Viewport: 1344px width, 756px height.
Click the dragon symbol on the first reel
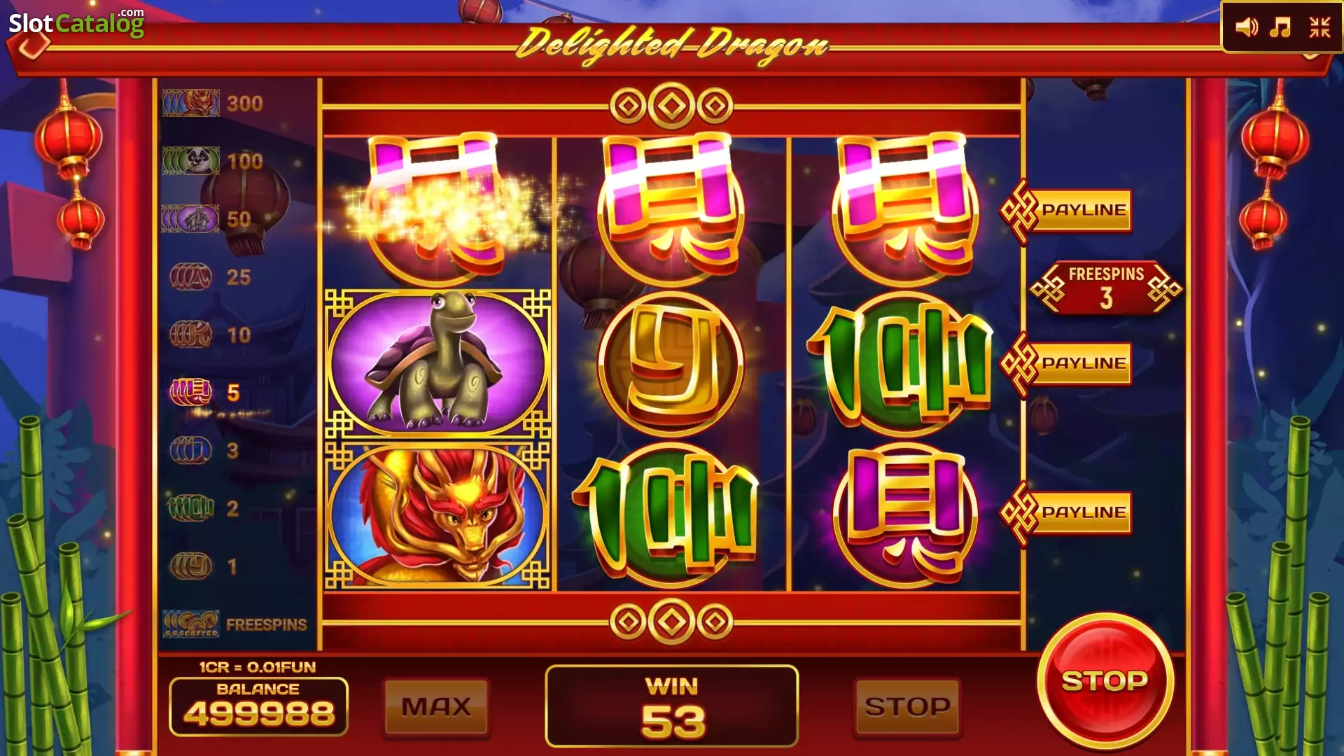pos(437,515)
